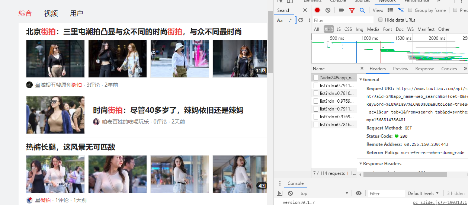
Task: Select the Console drawer tab
Action: 295,183
